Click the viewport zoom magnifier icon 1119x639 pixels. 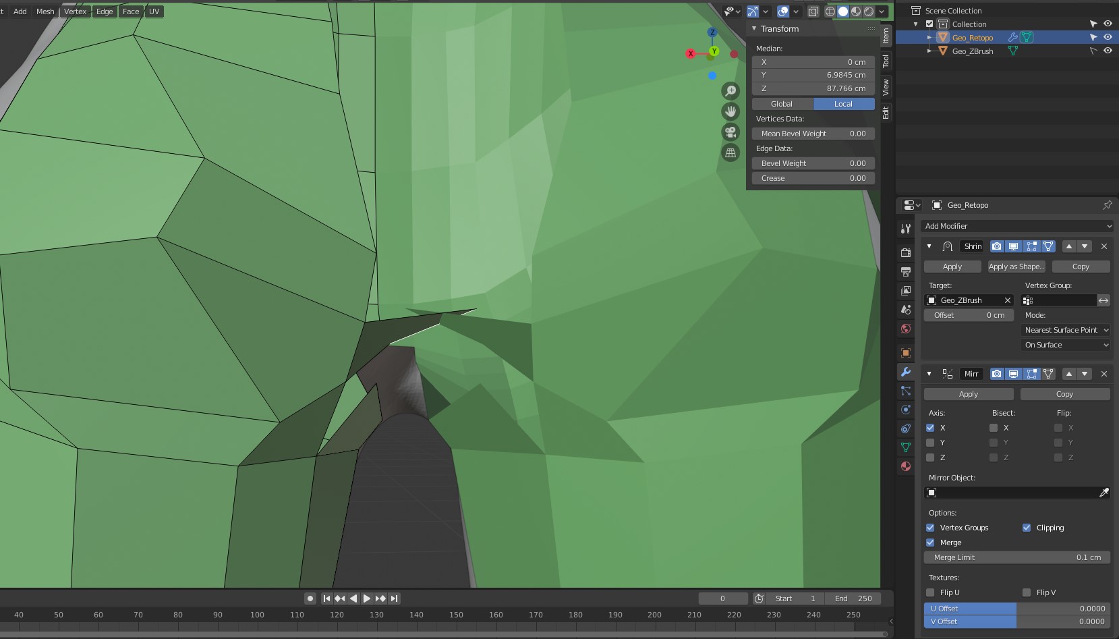[730, 91]
